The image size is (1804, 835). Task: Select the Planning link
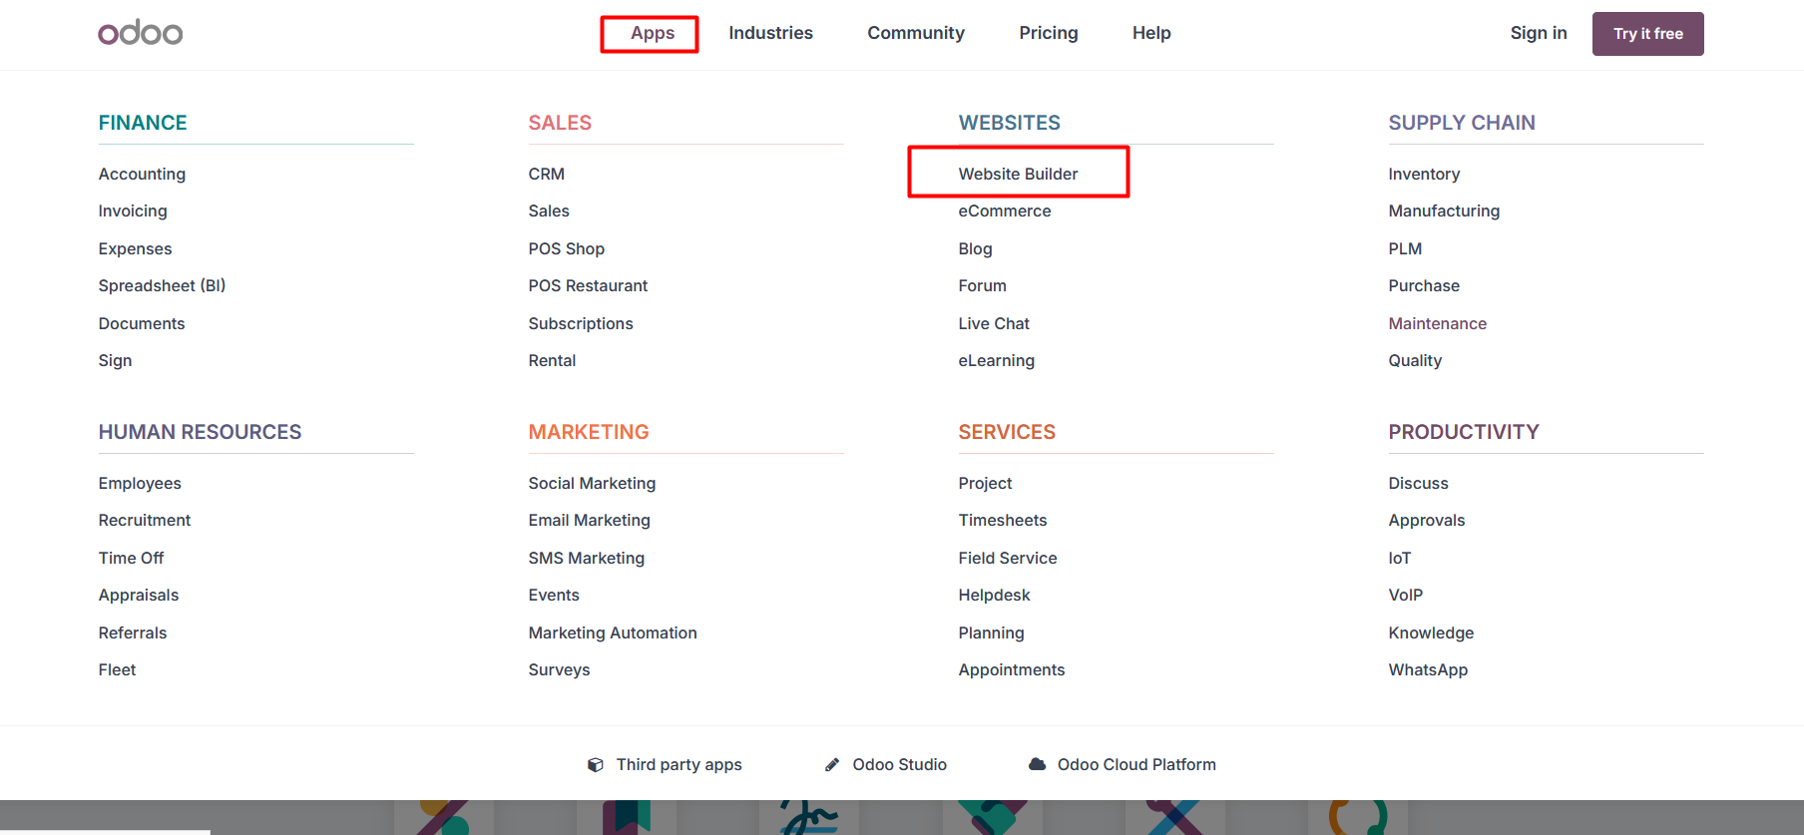pos(991,632)
